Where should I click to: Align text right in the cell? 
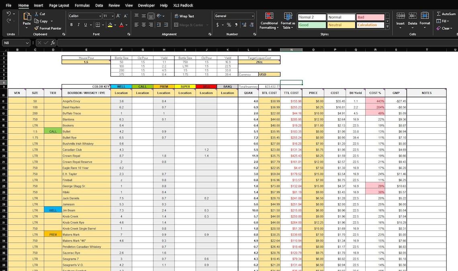[151, 25]
